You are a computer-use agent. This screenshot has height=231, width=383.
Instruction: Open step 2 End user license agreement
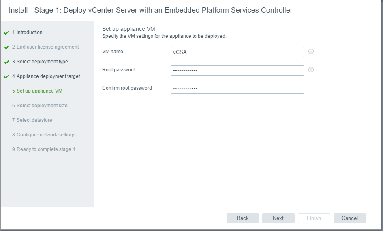point(45,47)
